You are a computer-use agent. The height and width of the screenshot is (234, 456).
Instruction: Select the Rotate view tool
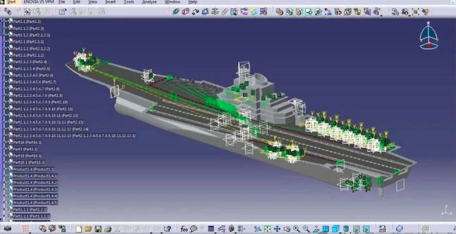[287, 229]
